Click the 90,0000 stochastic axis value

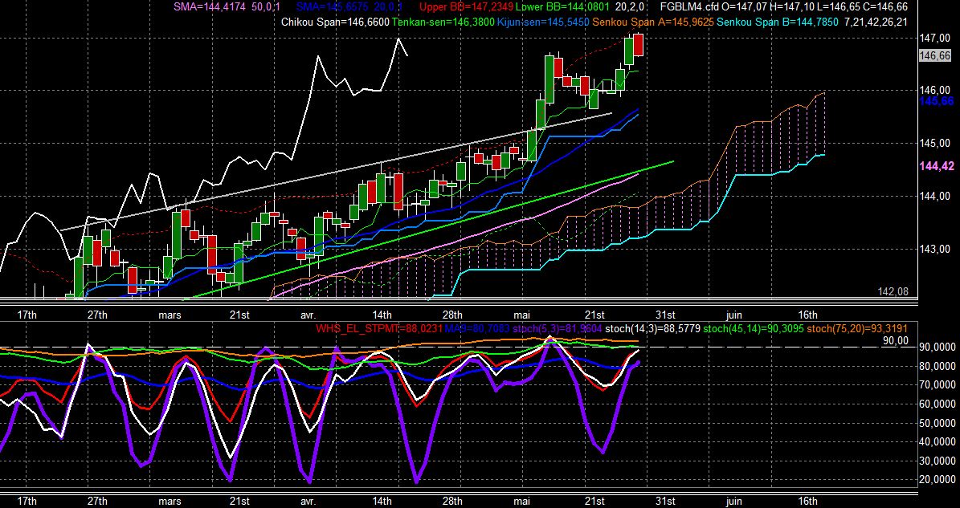(x=937, y=347)
